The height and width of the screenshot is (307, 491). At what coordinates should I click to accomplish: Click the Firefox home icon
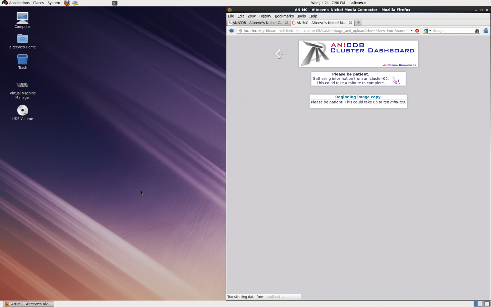click(x=485, y=31)
